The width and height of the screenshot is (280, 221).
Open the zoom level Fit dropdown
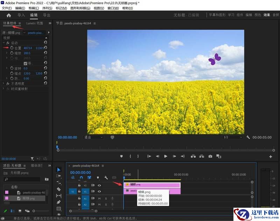click(x=93, y=137)
